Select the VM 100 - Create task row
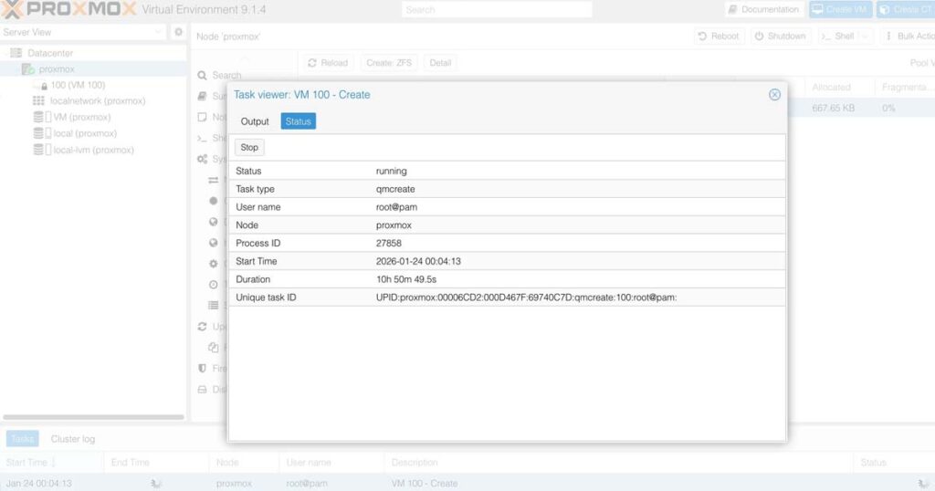The height and width of the screenshot is (491, 935). click(467, 484)
